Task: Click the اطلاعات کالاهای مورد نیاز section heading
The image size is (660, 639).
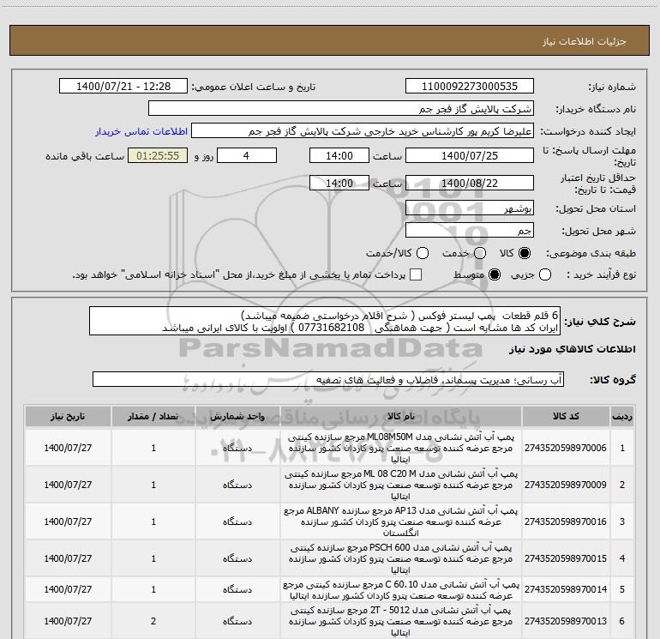Action: pos(572,350)
